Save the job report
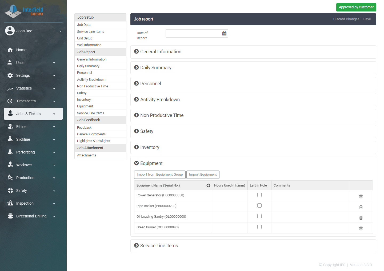The height and width of the screenshot is (271, 384). [x=367, y=19]
